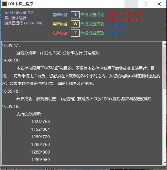The width and height of the screenshot is (167, 170).
Task: Click the log panel scrollbar thumb
Action: tap(165, 68)
